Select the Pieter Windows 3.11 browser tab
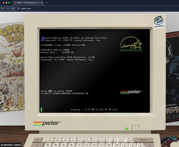Viewport: 179px width, 147px height. [28, 3]
